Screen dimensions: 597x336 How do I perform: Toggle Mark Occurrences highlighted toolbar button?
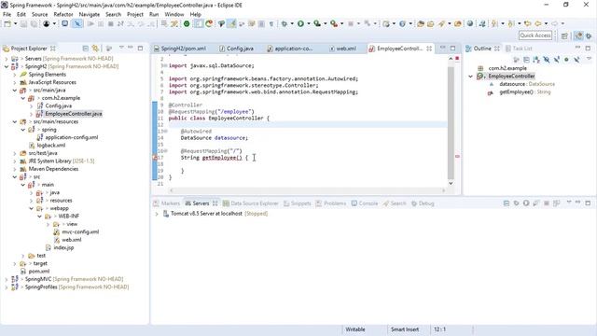231,23
